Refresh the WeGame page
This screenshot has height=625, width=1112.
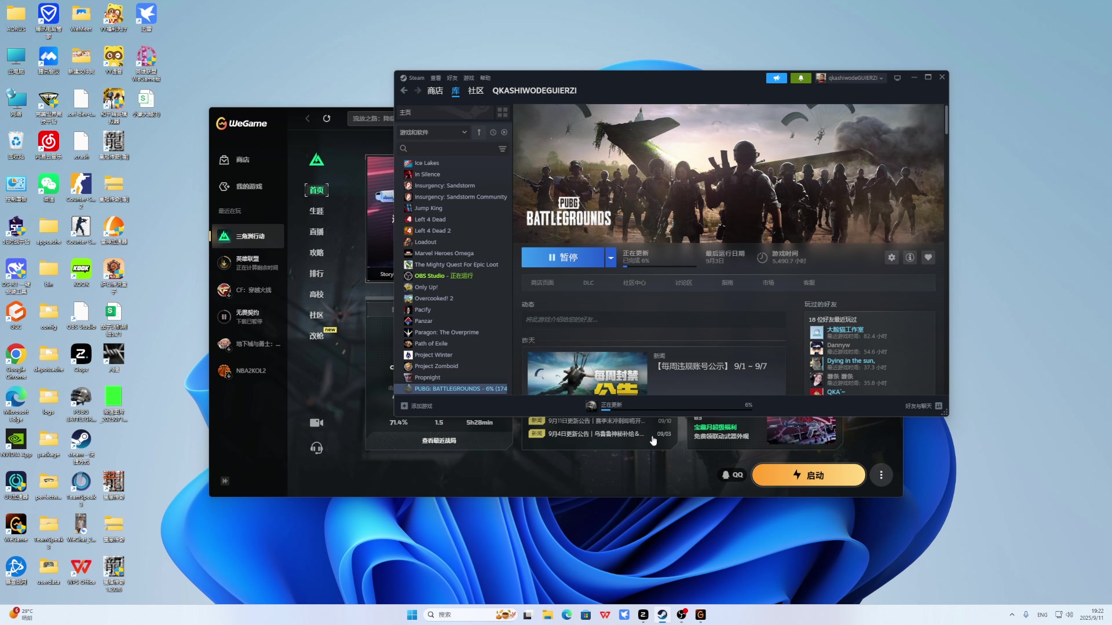click(327, 119)
